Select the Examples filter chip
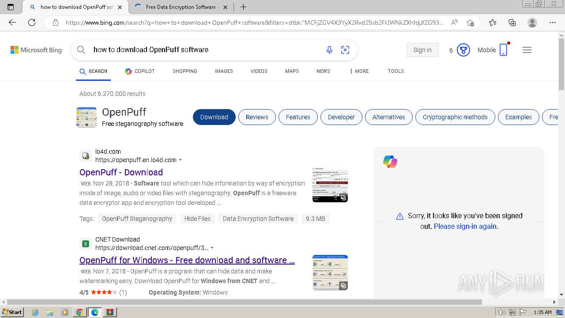 click(x=519, y=117)
